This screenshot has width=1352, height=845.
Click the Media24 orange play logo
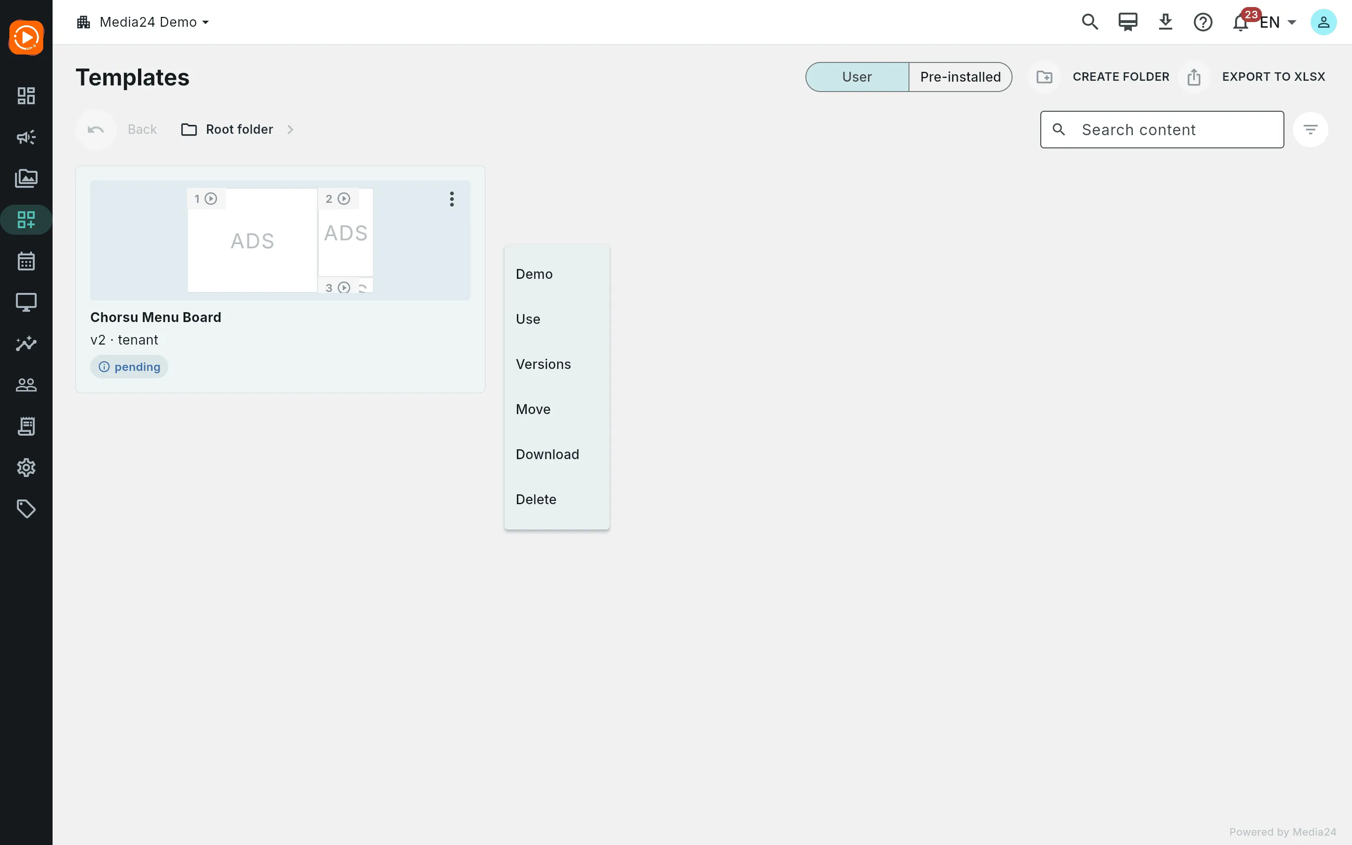pos(26,38)
